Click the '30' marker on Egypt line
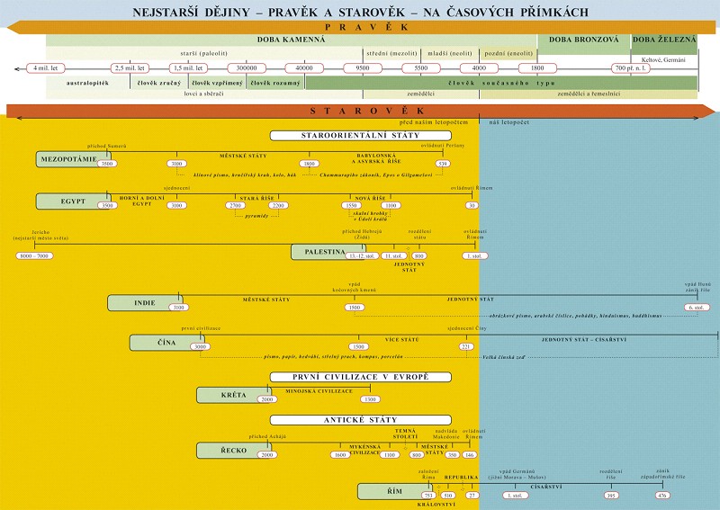Screen dimensions: 720x510 472,206
